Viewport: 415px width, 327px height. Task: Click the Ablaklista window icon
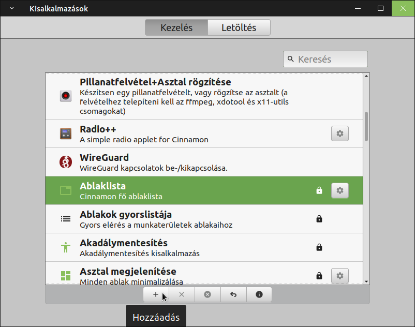(66, 190)
